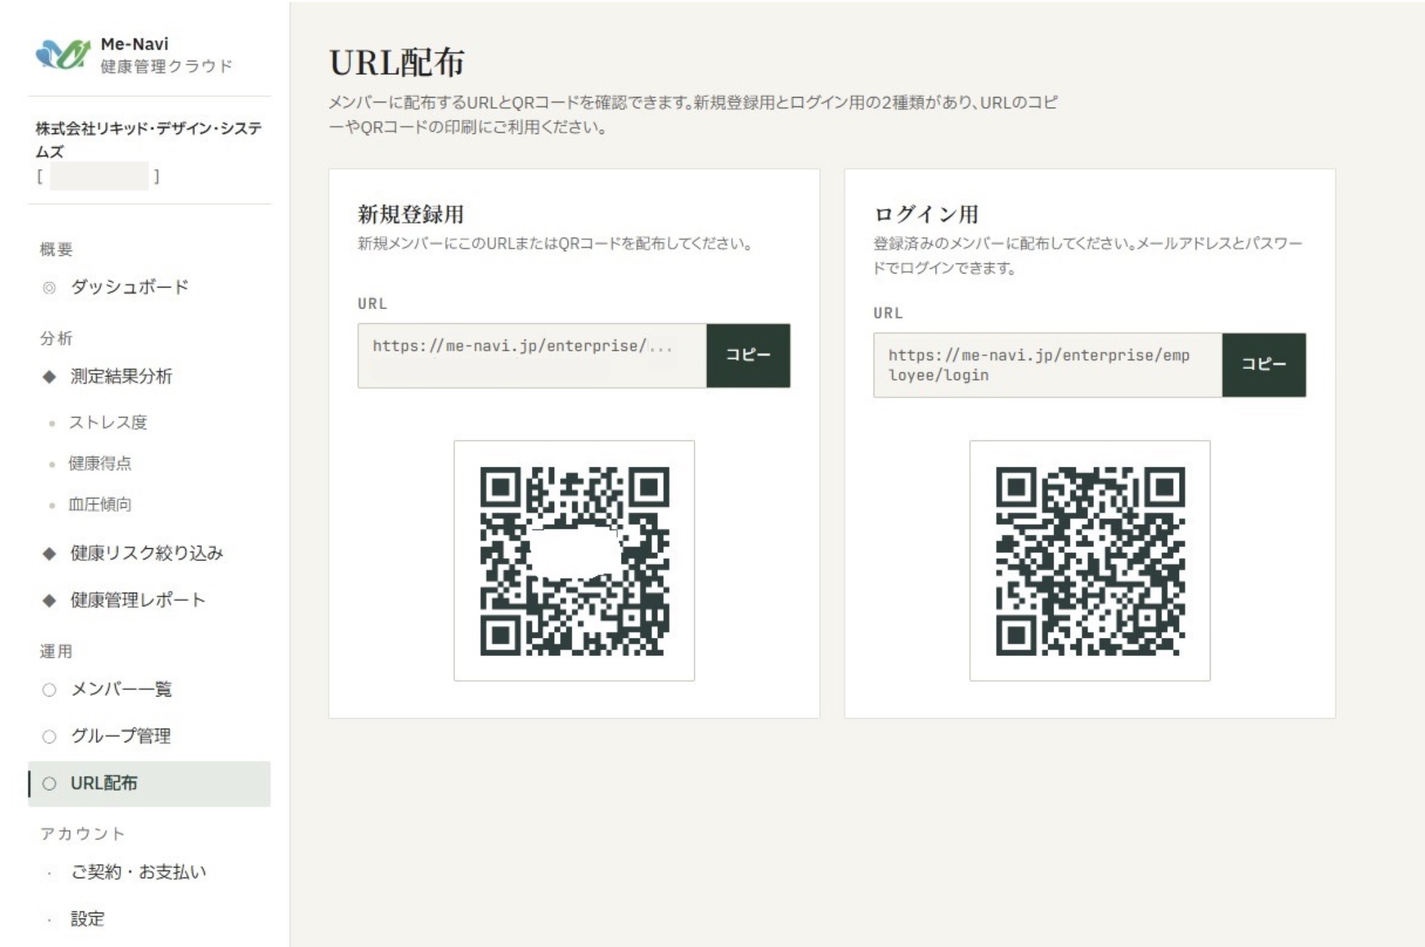Click the 健康管理クラウド subtitle text
The width and height of the screenshot is (1425, 947).
(x=166, y=66)
